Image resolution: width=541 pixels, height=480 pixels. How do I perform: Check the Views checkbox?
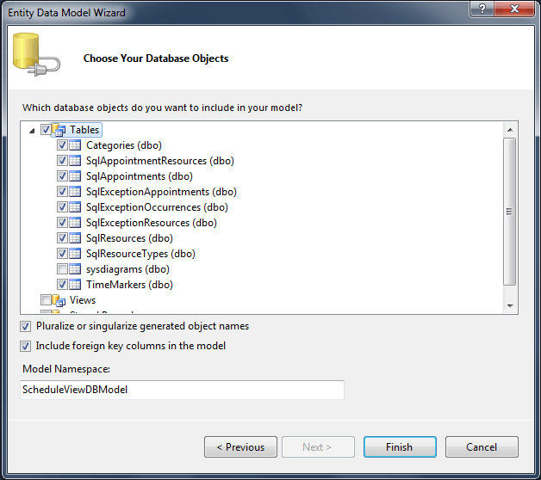pos(46,299)
